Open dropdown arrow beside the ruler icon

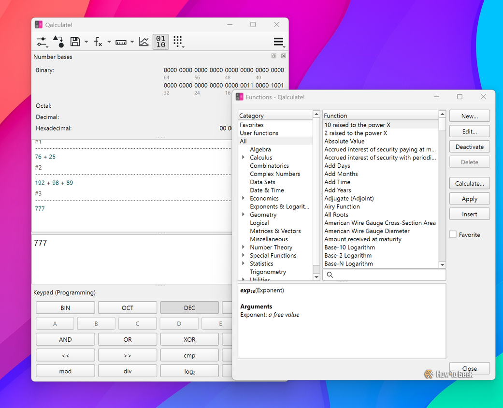coord(132,42)
